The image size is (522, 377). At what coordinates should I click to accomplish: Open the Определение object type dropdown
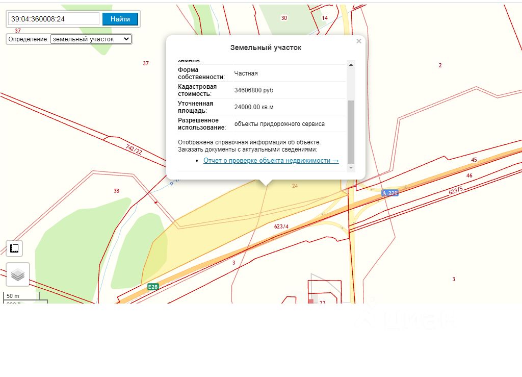click(91, 39)
